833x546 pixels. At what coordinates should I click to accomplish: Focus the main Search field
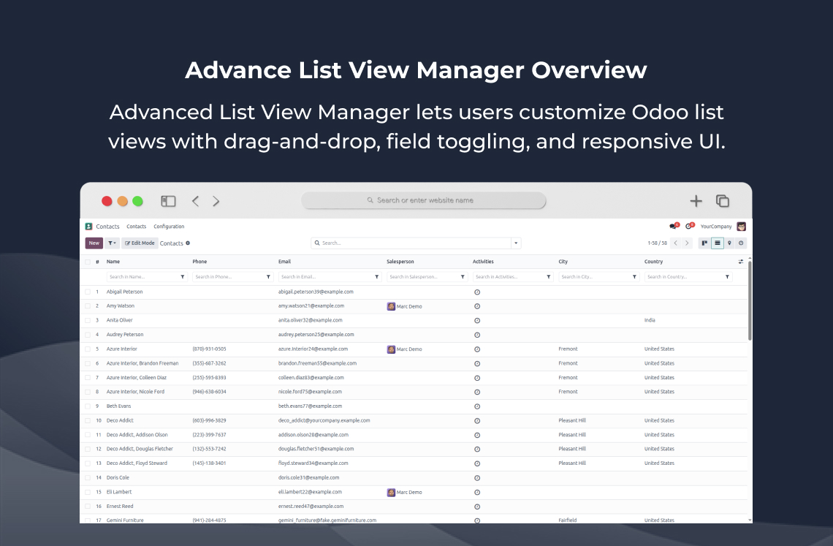[x=411, y=243]
